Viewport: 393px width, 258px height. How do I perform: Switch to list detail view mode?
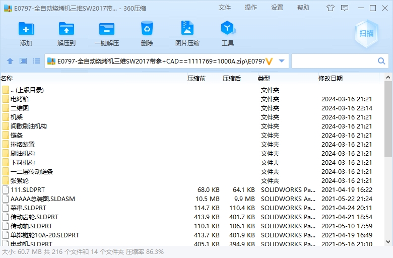pos(36,61)
